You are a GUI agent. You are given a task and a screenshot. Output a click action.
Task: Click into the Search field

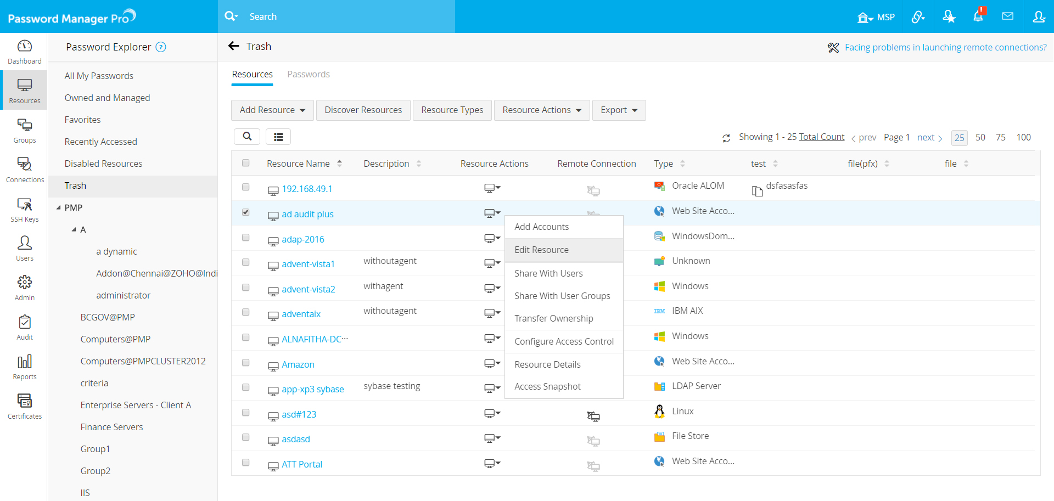point(346,16)
